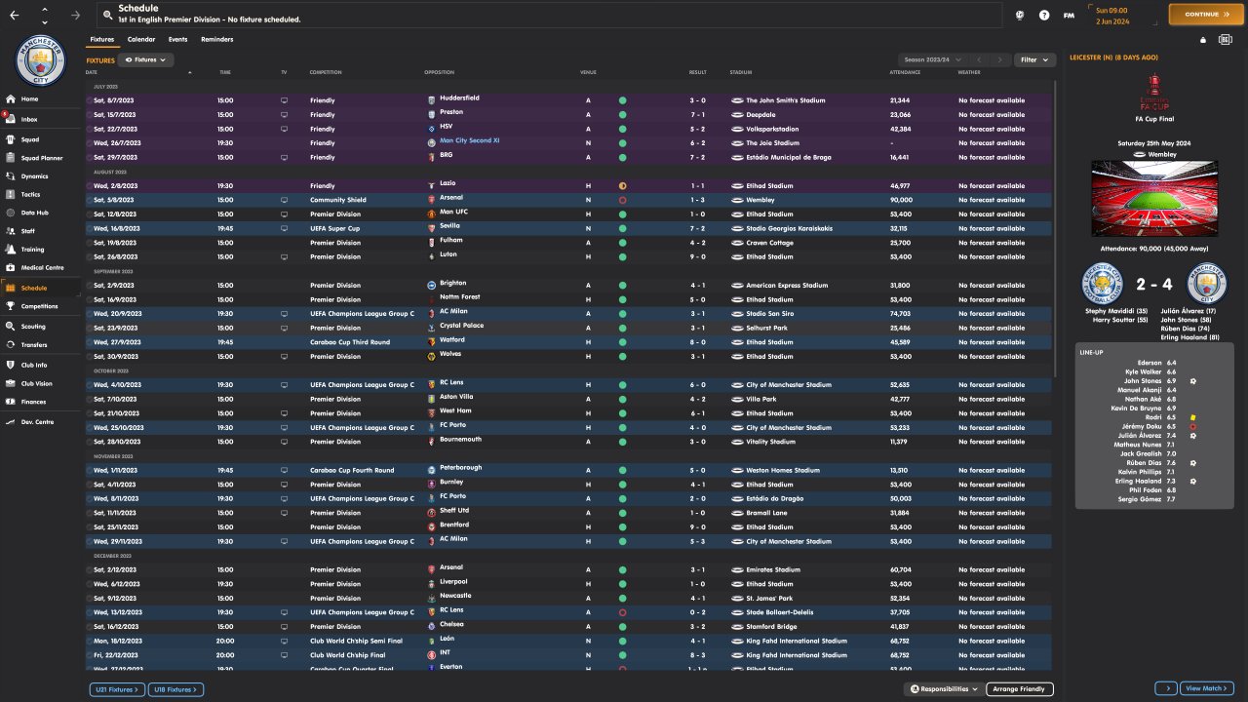Open the Medical Centre
The image size is (1248, 702).
point(40,268)
